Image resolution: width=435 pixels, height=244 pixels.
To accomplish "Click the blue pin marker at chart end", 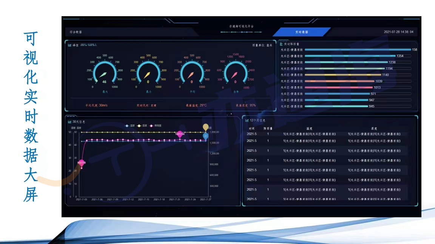I will 205,136.
